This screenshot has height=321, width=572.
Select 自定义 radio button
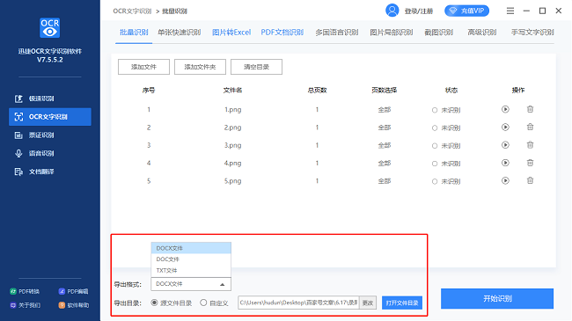203,303
